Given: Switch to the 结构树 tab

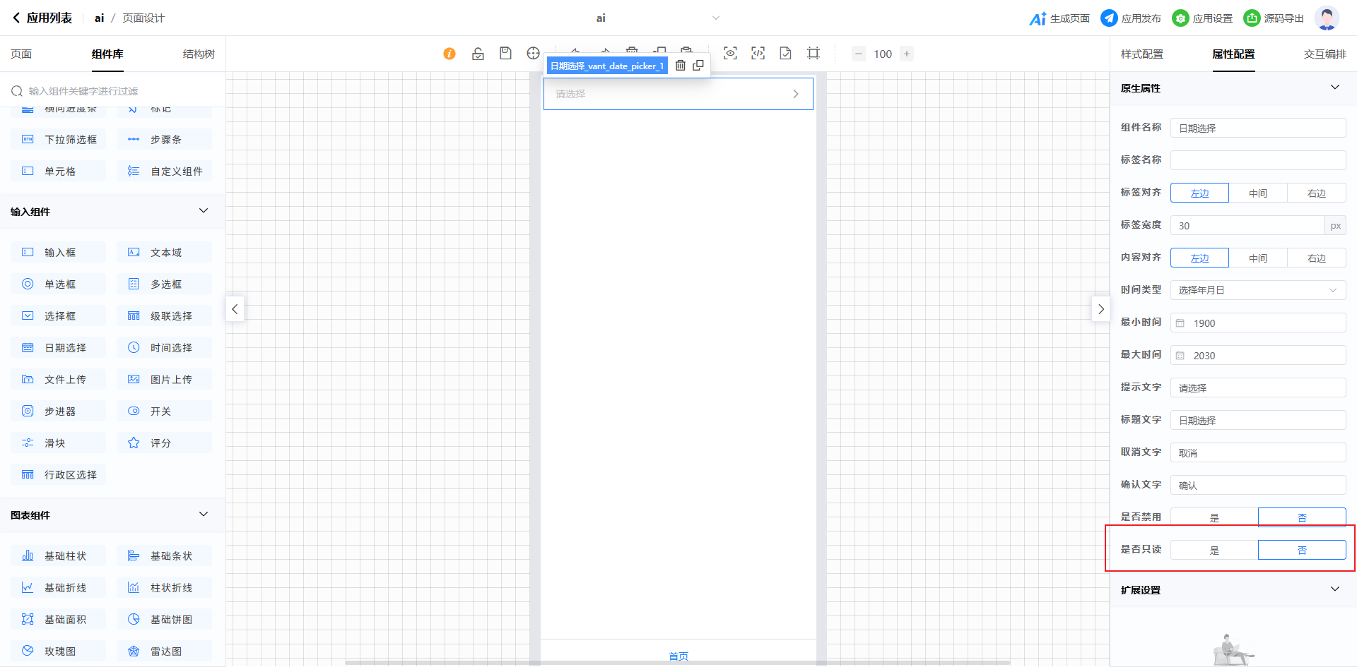Looking at the screenshot, I should click(x=199, y=54).
